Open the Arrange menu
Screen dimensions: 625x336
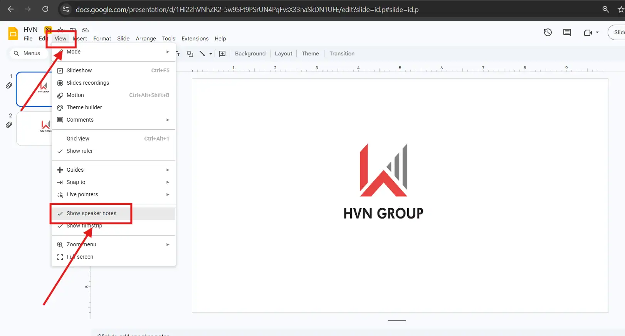(x=146, y=38)
